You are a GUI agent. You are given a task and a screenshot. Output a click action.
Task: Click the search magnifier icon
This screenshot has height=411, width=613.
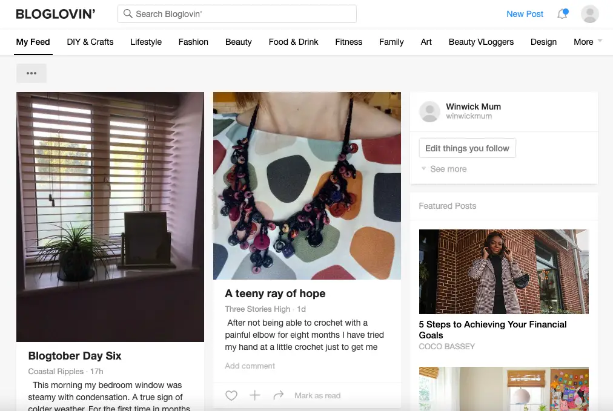tap(127, 13)
